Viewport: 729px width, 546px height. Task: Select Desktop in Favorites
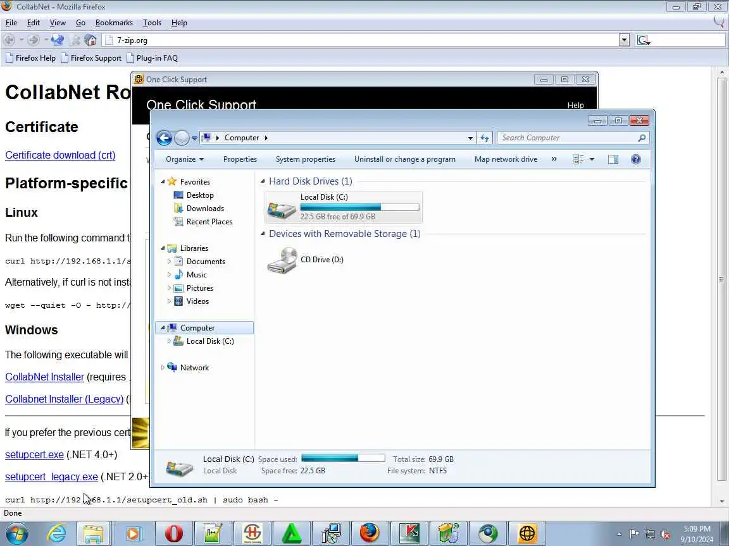click(200, 195)
